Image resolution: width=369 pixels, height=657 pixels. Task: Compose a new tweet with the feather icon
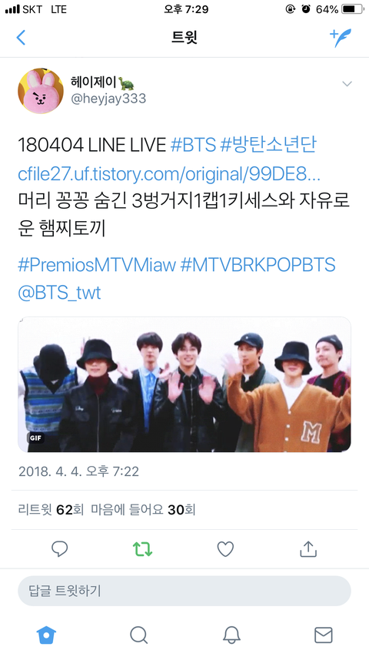tap(341, 38)
